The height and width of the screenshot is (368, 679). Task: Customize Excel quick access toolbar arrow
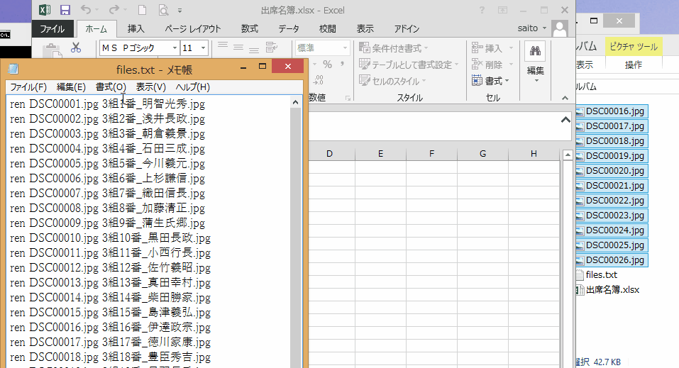click(180, 11)
